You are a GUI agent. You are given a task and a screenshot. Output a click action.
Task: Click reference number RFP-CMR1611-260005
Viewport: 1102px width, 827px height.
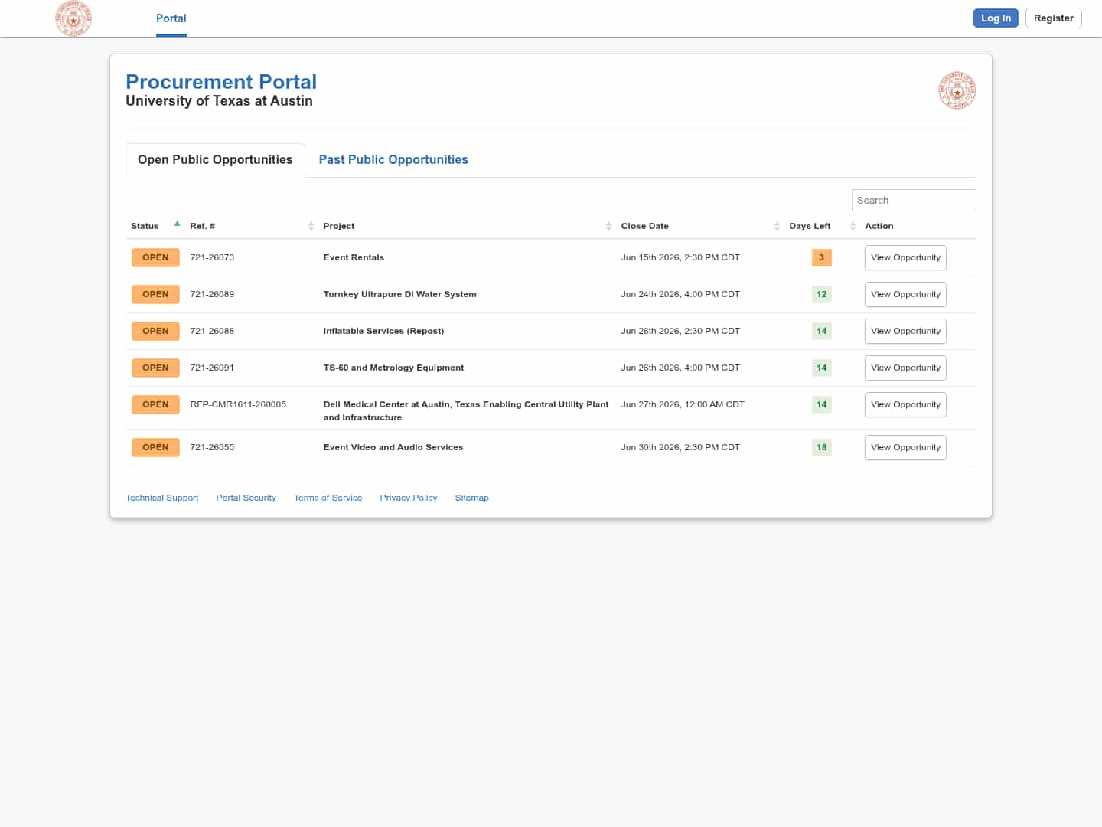[238, 405]
